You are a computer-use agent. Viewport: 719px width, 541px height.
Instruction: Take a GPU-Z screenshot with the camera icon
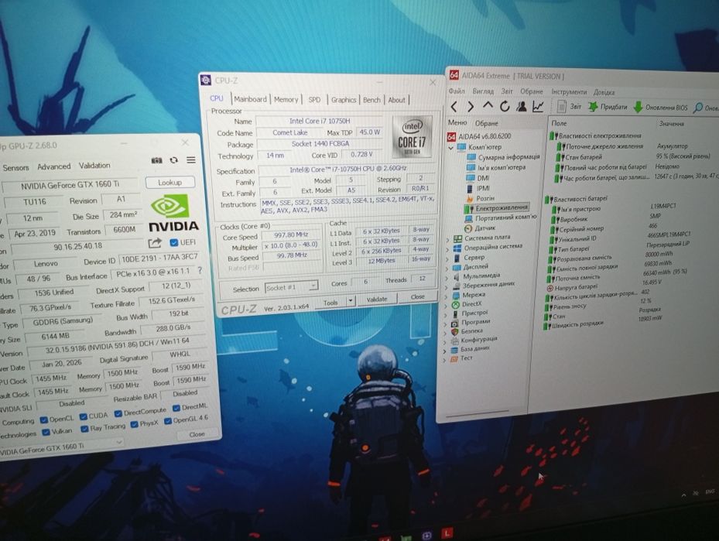point(157,160)
